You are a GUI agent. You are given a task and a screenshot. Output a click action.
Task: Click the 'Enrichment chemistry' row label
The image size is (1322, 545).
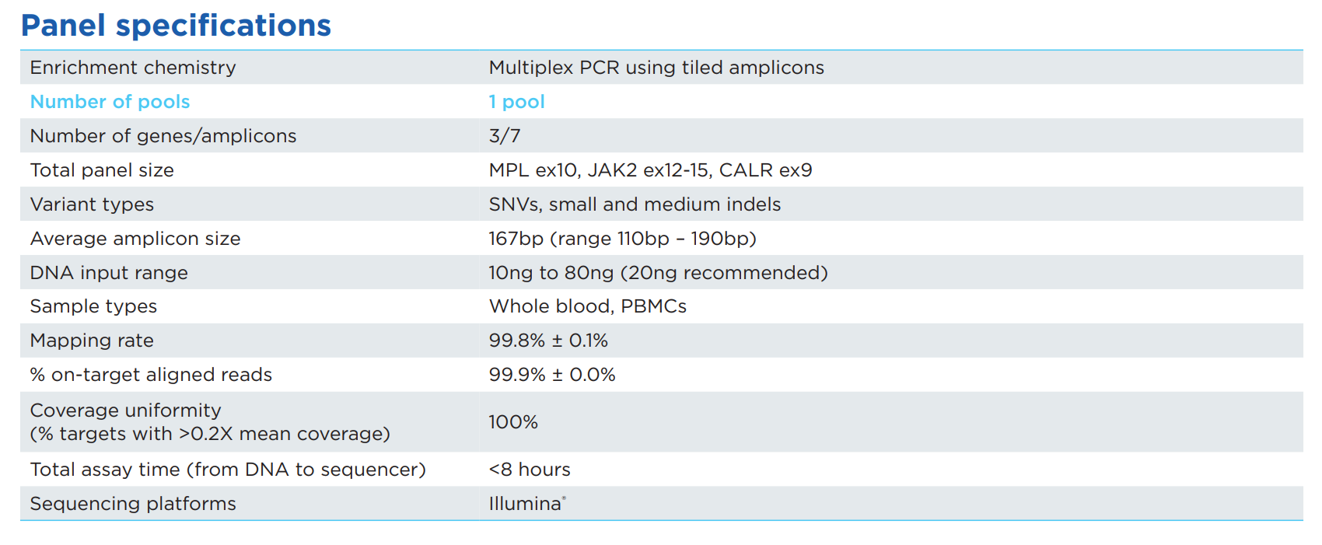[x=133, y=68]
